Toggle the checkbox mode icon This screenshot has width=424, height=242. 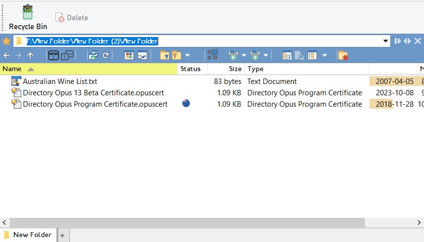point(93,55)
